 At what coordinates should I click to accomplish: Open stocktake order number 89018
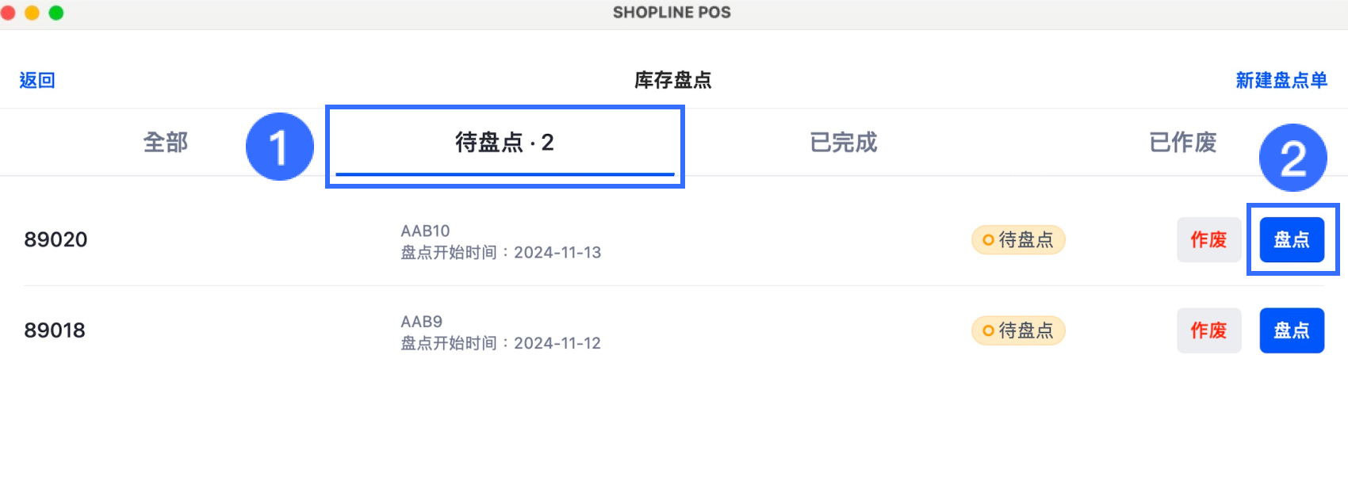click(x=55, y=330)
